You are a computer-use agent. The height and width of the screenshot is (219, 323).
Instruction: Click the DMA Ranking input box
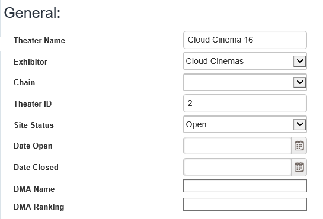[245, 204]
